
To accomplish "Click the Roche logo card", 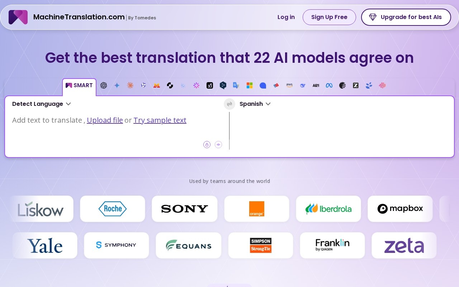I will [113, 209].
